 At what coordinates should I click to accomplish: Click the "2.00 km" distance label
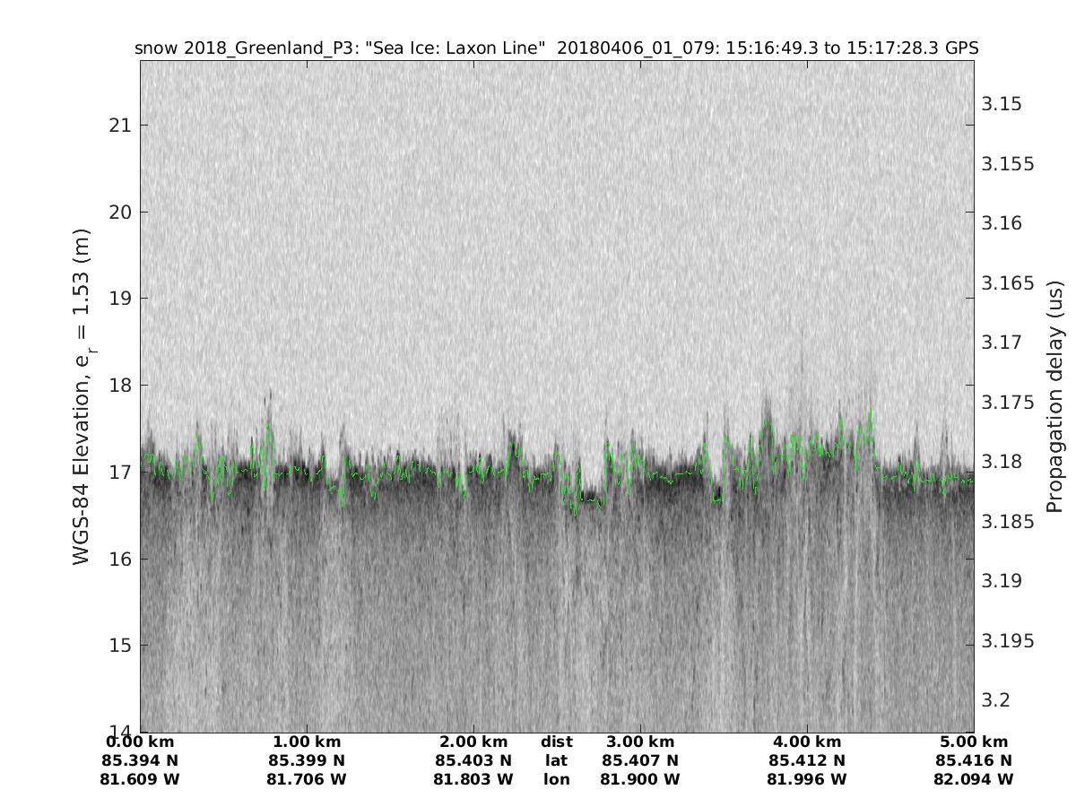473,742
